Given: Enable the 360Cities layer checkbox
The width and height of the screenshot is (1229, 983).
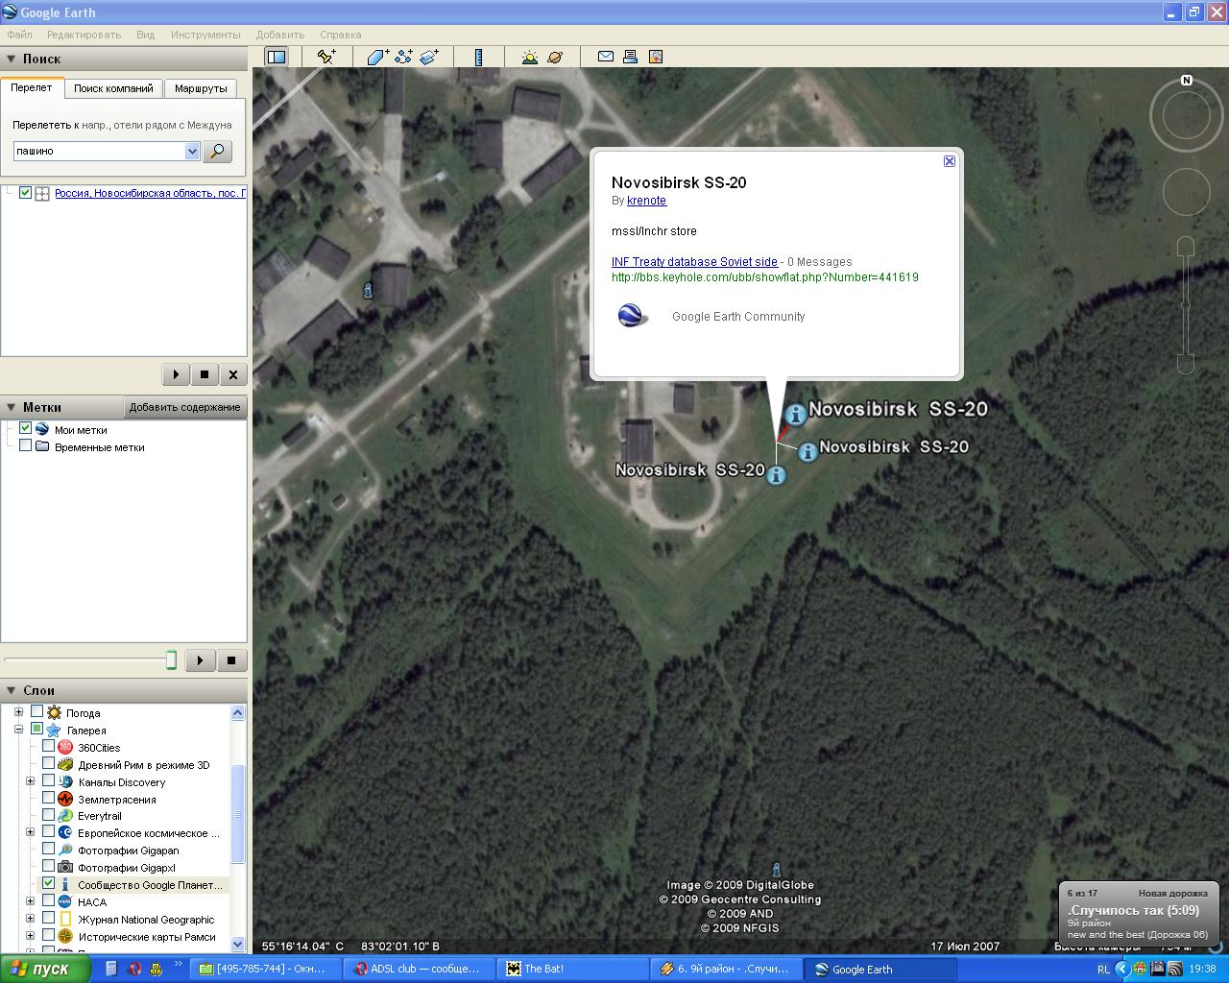Looking at the screenshot, I should pyautogui.click(x=48, y=747).
